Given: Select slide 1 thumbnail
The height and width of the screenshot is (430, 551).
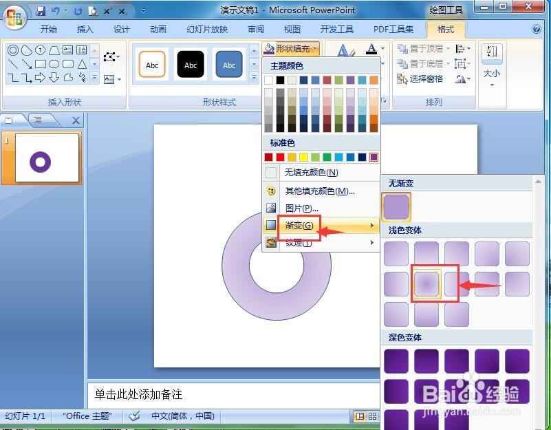Looking at the screenshot, I should click(x=47, y=158).
